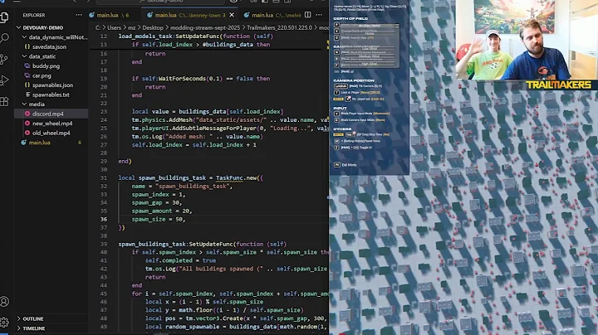Screen dimensions: 598x335
Task: Click the Low Wind button in game overlay
Action: tap(369, 49)
